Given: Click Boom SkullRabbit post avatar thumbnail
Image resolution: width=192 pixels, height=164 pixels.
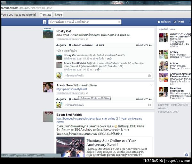Looking at the screenshot, I should (x=48, y=117).
